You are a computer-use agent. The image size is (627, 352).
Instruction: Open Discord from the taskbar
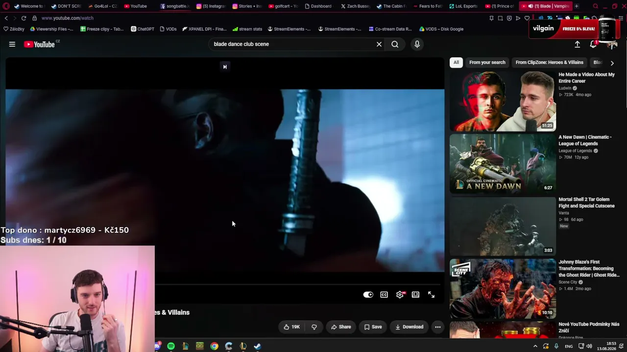click(157, 346)
